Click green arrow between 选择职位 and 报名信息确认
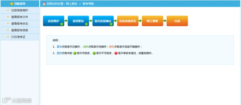This screenshot has width=241, height=105. [91, 21]
